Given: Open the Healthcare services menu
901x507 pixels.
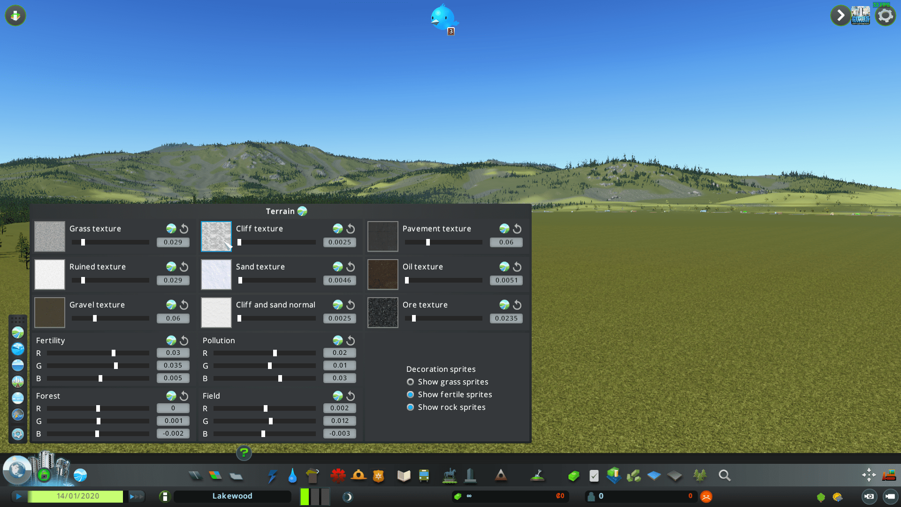Looking at the screenshot, I should pos(338,476).
